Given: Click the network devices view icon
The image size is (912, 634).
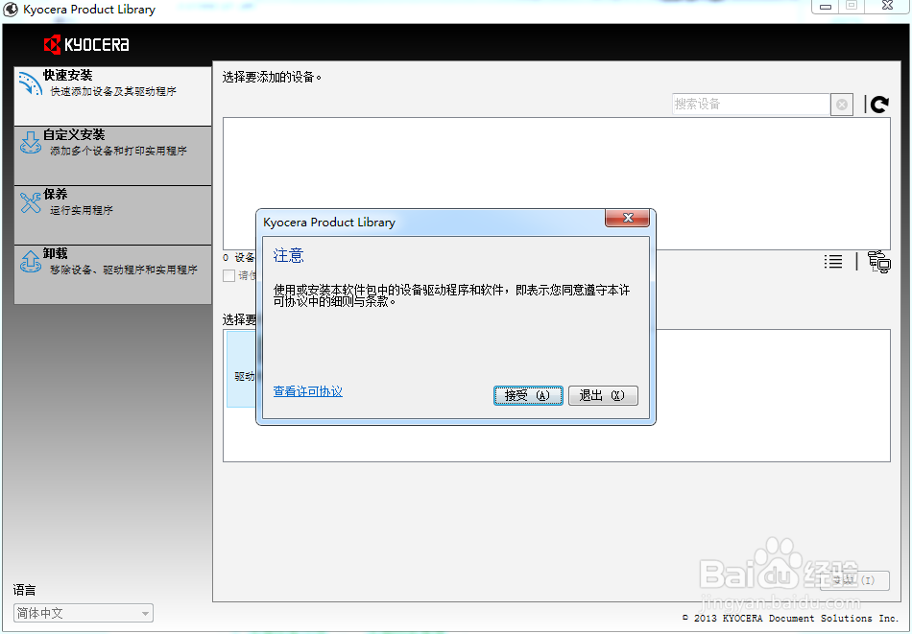Looking at the screenshot, I should (x=878, y=262).
